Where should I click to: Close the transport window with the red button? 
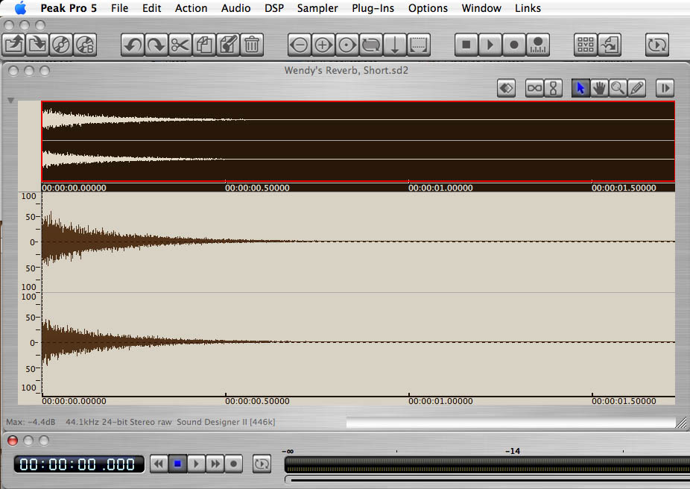[13, 440]
